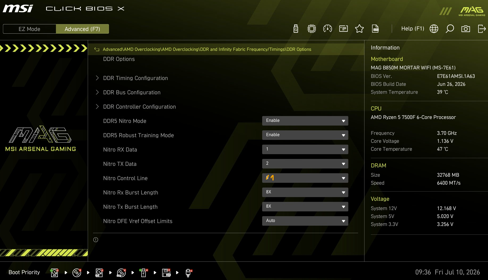488x280 pixels.
Task: Click the DDR Options heading
Action: click(x=119, y=59)
